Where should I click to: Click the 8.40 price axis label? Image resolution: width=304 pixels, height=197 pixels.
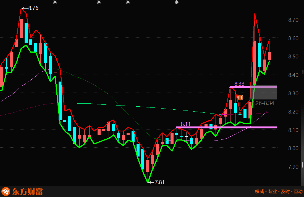click(x=293, y=75)
